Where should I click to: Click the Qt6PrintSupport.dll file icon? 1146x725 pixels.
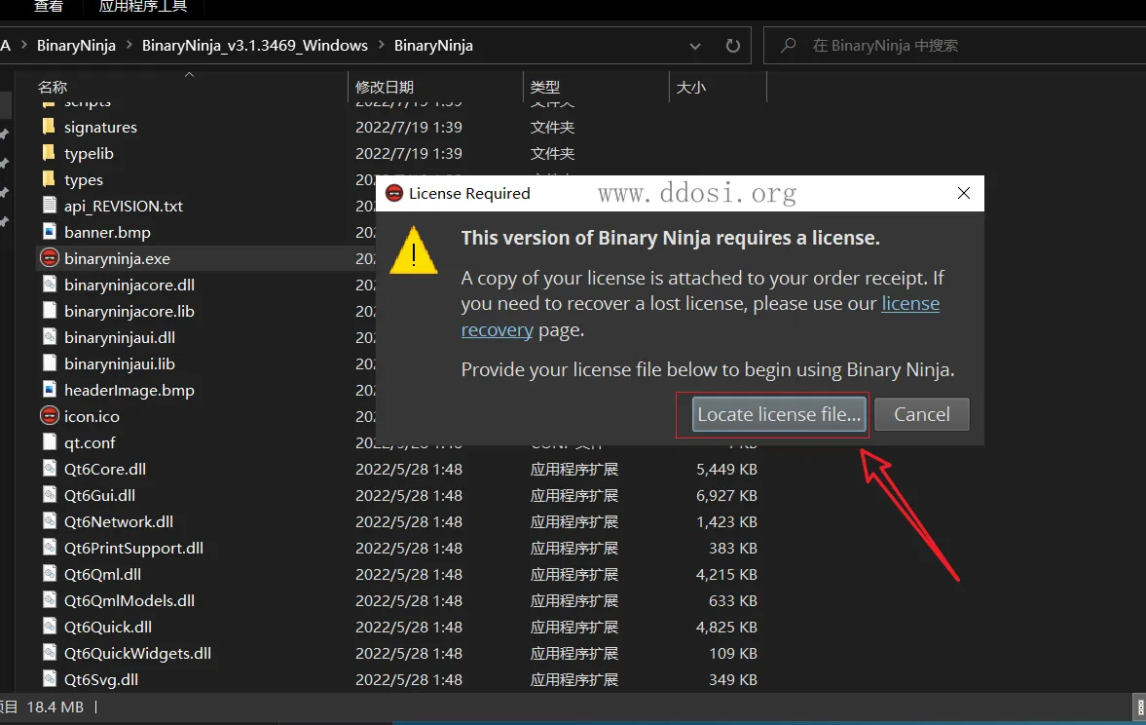pyautogui.click(x=49, y=548)
